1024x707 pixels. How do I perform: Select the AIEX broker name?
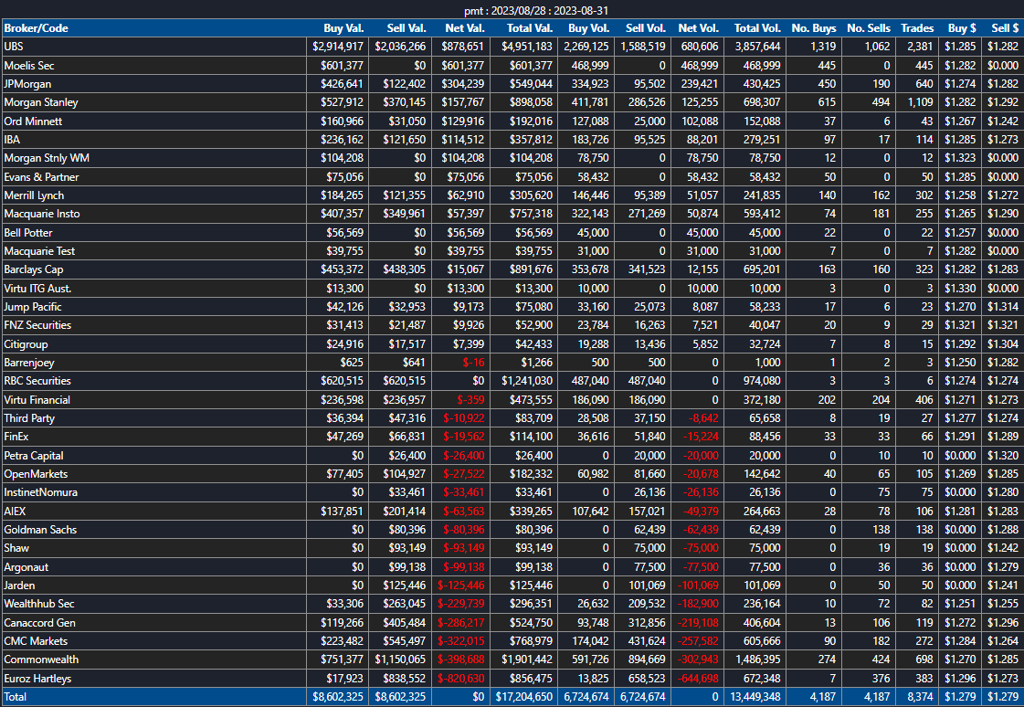[15, 512]
